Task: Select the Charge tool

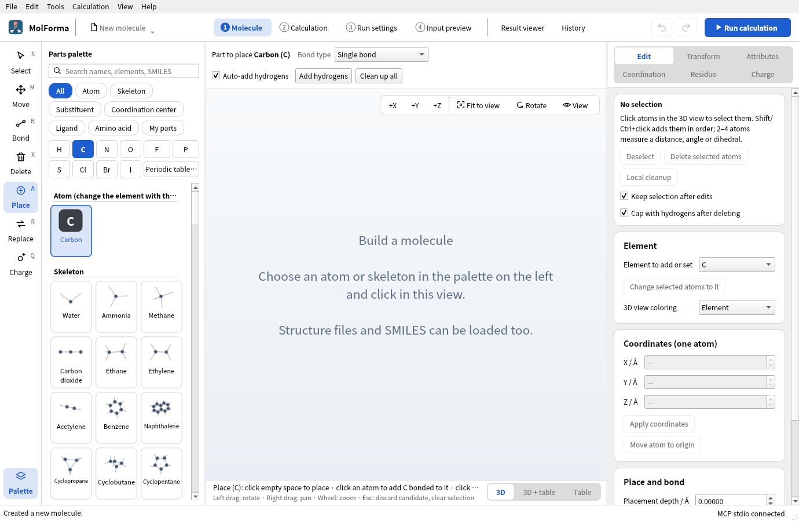Action: coord(21,264)
